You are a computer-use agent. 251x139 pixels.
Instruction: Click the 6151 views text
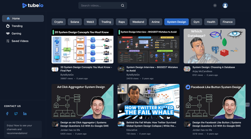pyautogui.click(x=198, y=75)
